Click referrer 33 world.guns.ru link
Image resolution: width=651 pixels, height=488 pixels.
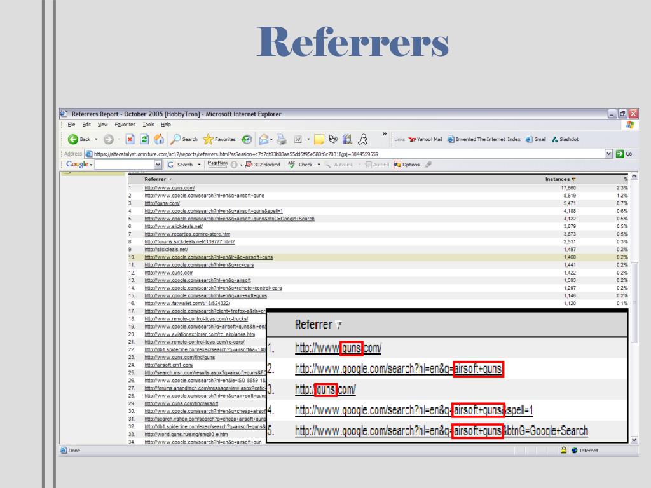coord(186,434)
